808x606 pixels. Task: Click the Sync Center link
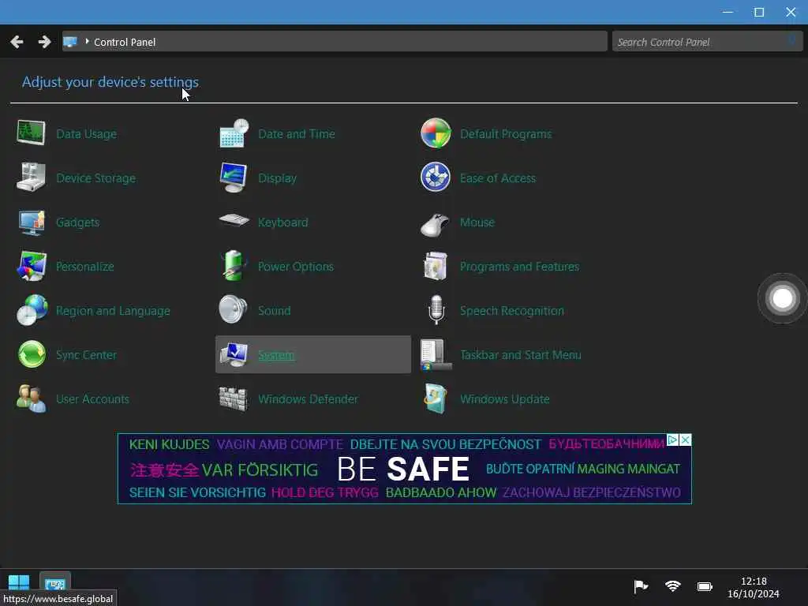pyautogui.click(x=86, y=355)
